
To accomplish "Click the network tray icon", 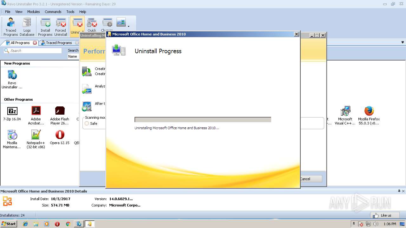I will click(368, 224).
